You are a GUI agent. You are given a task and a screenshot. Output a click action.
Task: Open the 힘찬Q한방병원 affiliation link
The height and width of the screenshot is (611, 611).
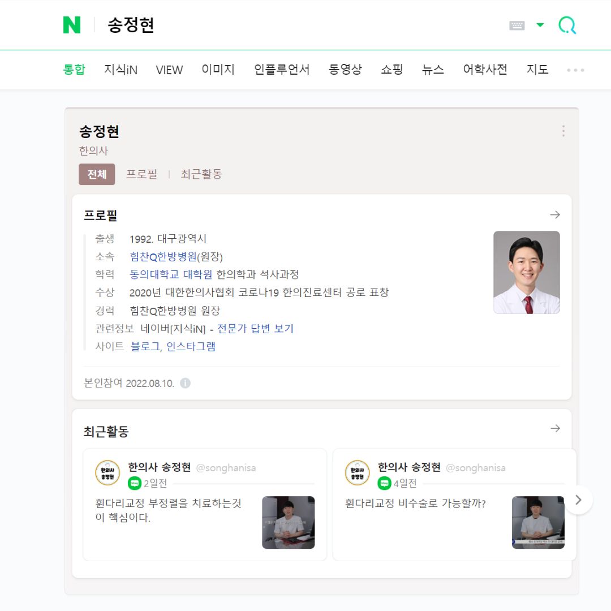click(163, 256)
